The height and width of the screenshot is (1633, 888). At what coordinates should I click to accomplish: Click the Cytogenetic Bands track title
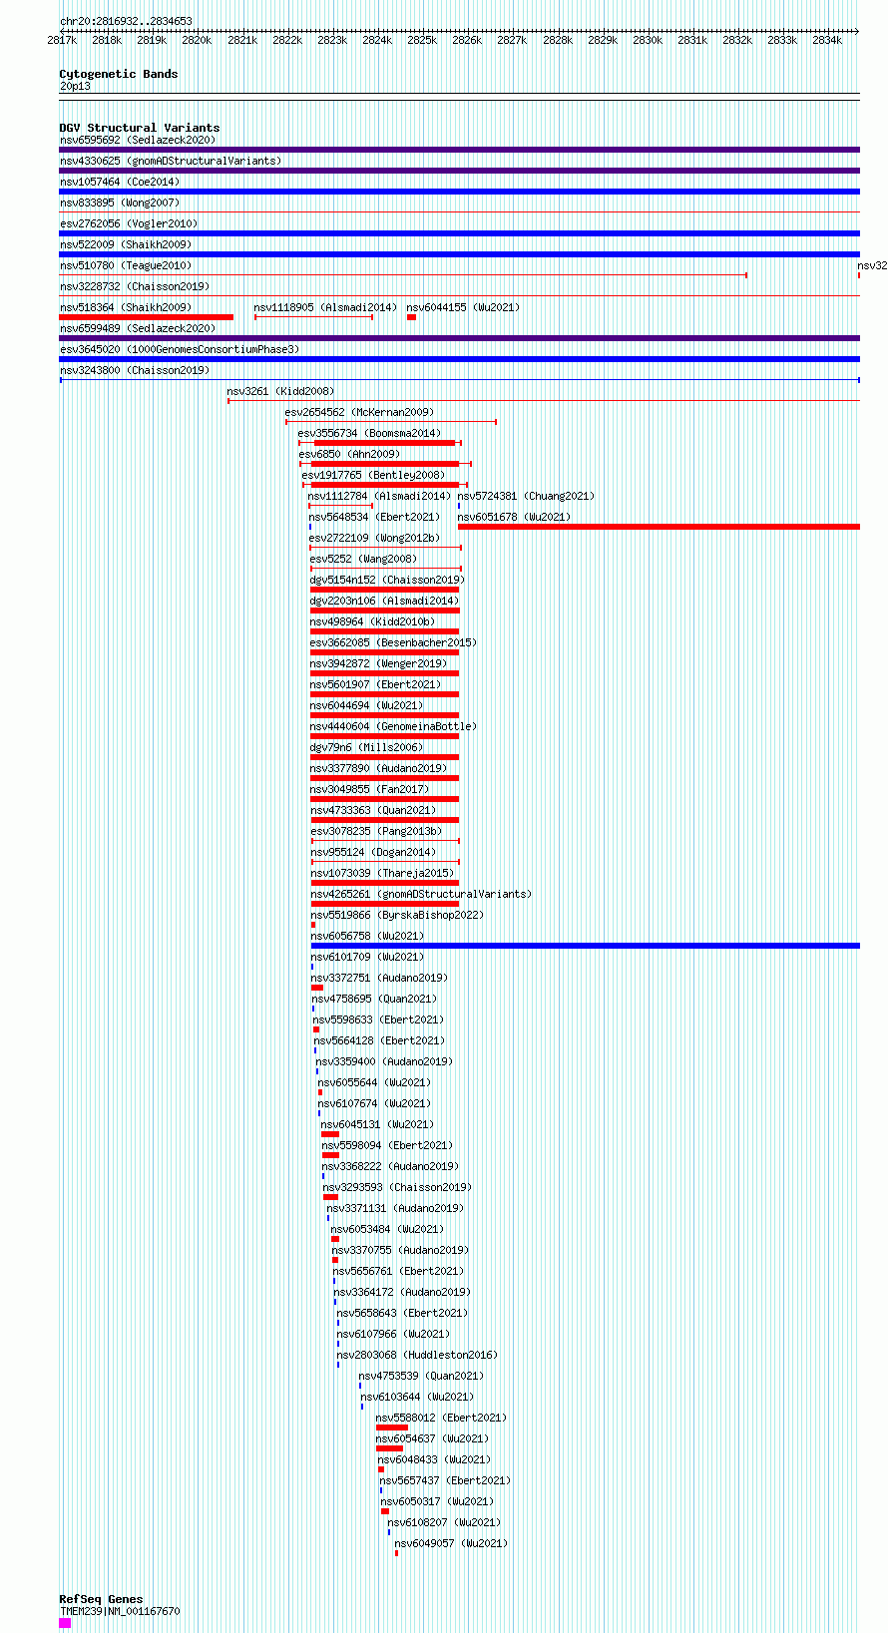click(119, 74)
